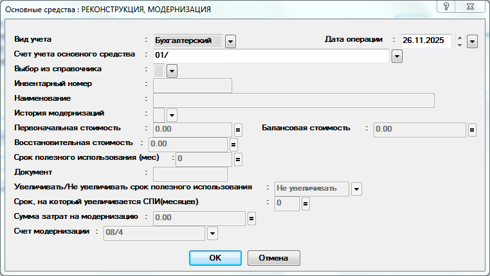The image size is (490, 276).
Task: Click the help question mark in title bar
Action: point(444,8)
